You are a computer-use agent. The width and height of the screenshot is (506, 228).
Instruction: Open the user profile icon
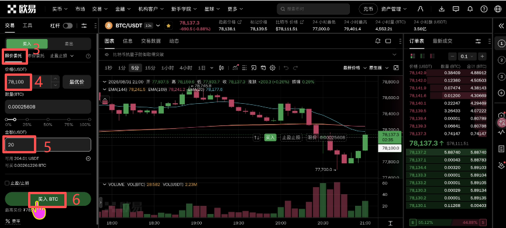(x=420, y=9)
